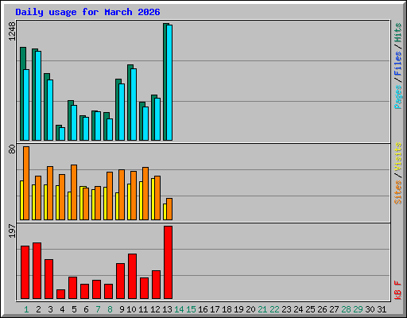This screenshot has width=407, height=318.
Task: Click day 30 on the x-axis
Action: [370, 309]
